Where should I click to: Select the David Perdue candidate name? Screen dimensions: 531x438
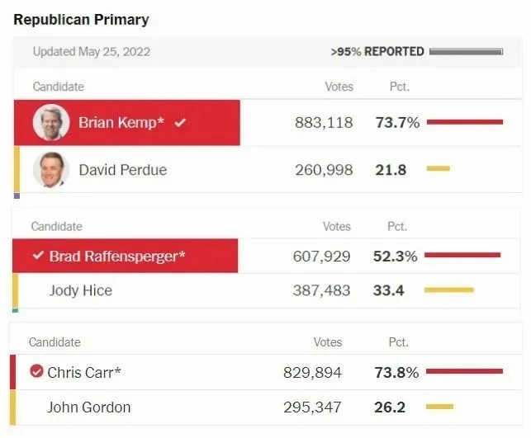pyautogui.click(x=122, y=170)
